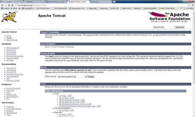Open Download Tomcat Connectors link
This screenshot has height=117, width=195.
[15, 56]
